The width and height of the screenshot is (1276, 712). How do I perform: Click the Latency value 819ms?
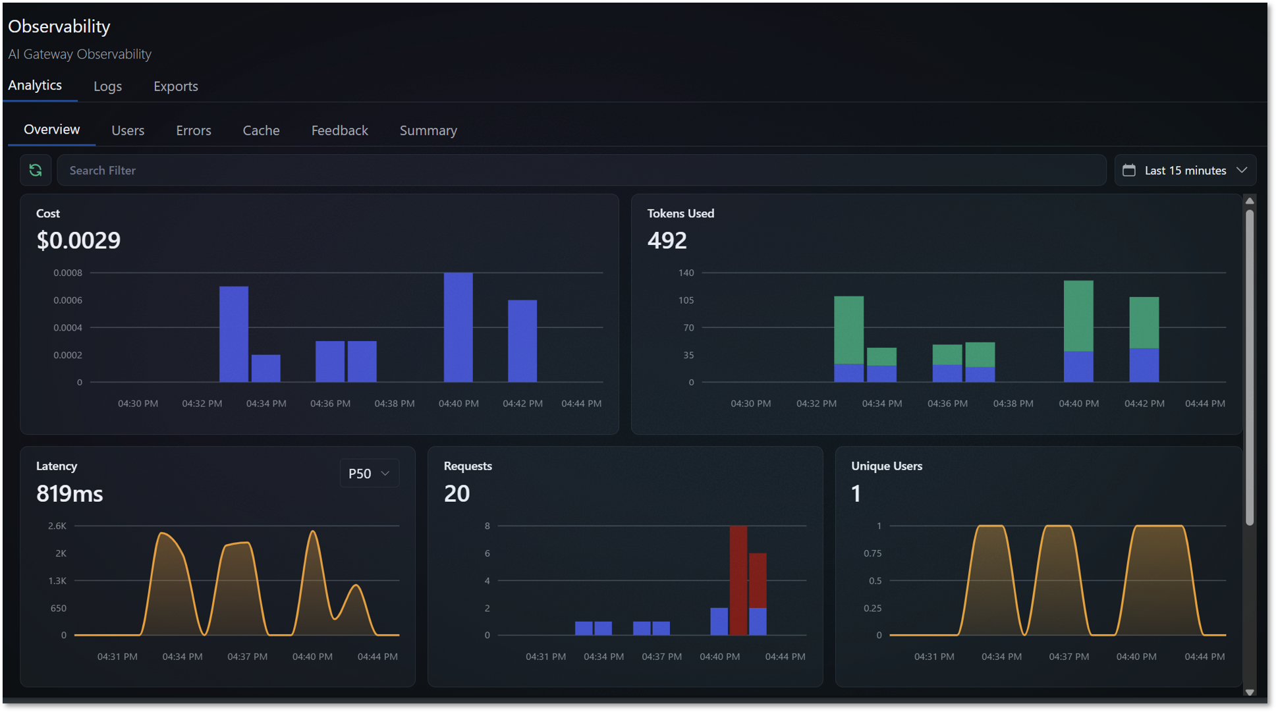70,493
